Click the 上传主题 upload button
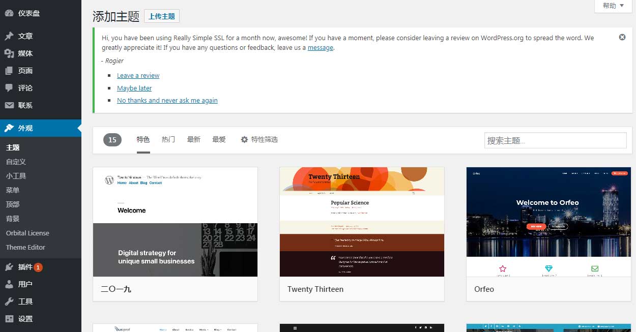 pyautogui.click(x=162, y=16)
